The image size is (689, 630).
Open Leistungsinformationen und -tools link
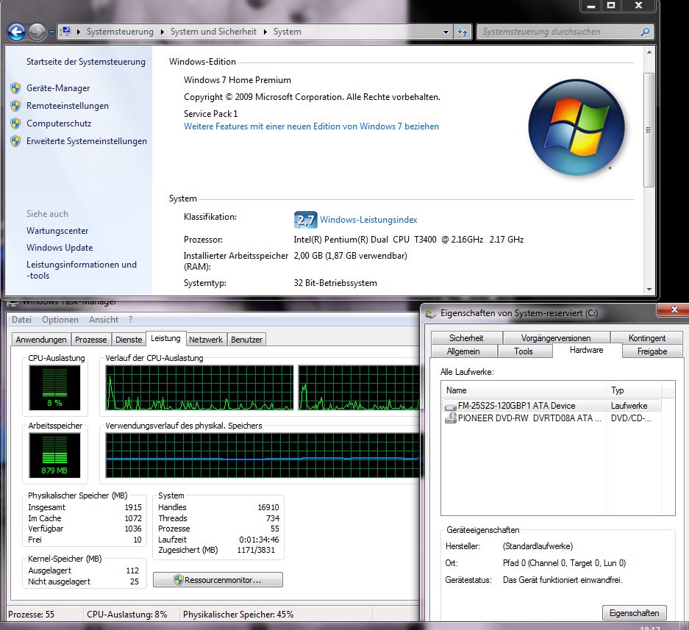coord(82,270)
